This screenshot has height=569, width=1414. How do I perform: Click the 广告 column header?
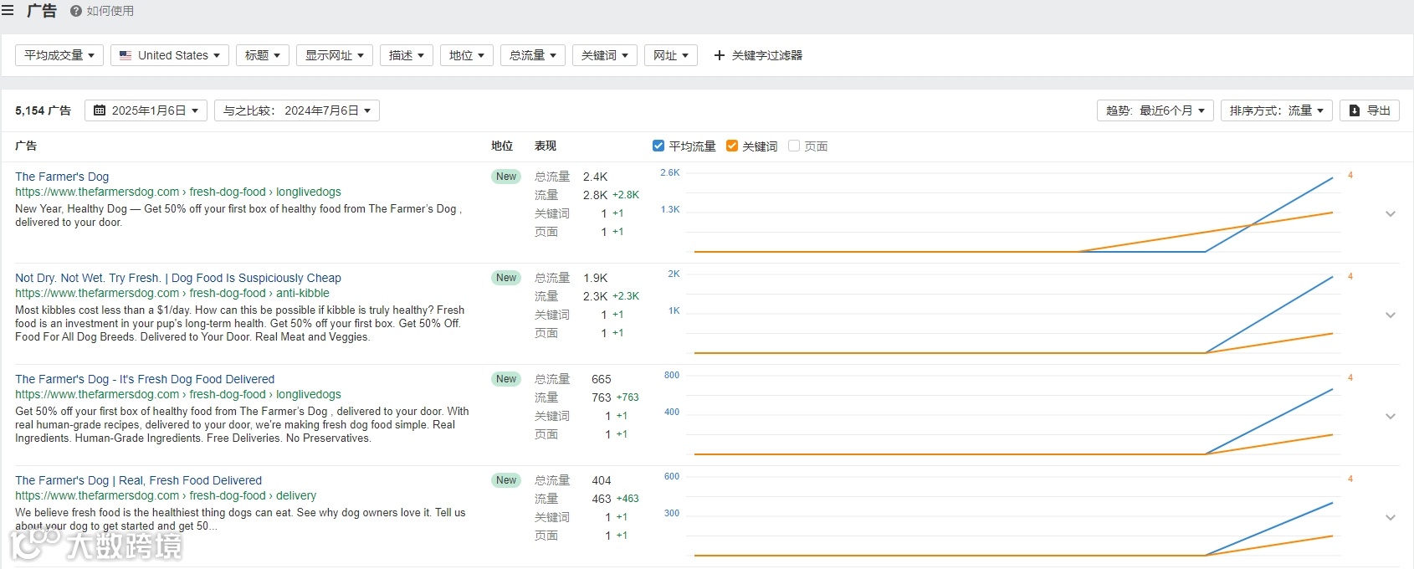[26, 146]
